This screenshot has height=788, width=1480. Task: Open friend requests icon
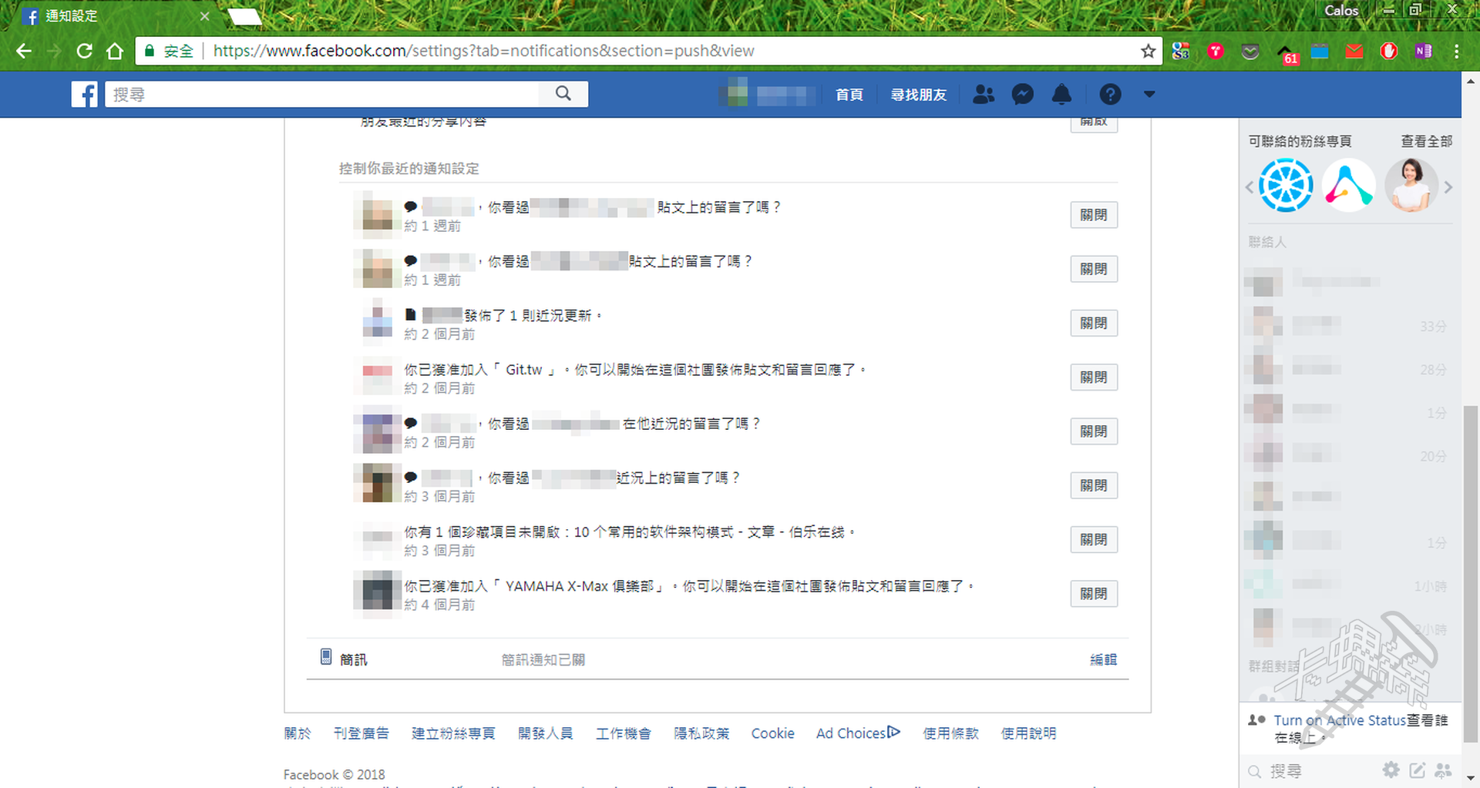(983, 94)
